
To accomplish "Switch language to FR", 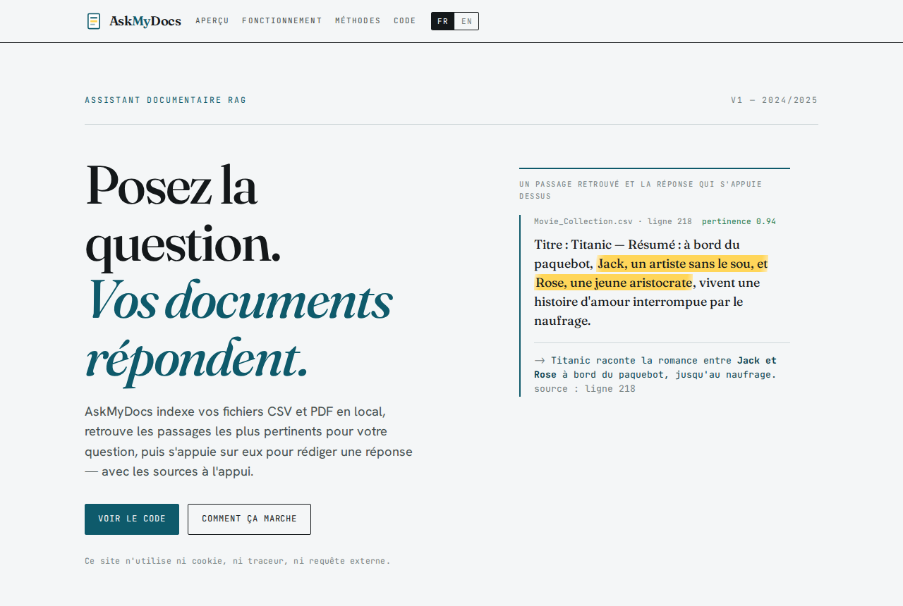I will [443, 21].
